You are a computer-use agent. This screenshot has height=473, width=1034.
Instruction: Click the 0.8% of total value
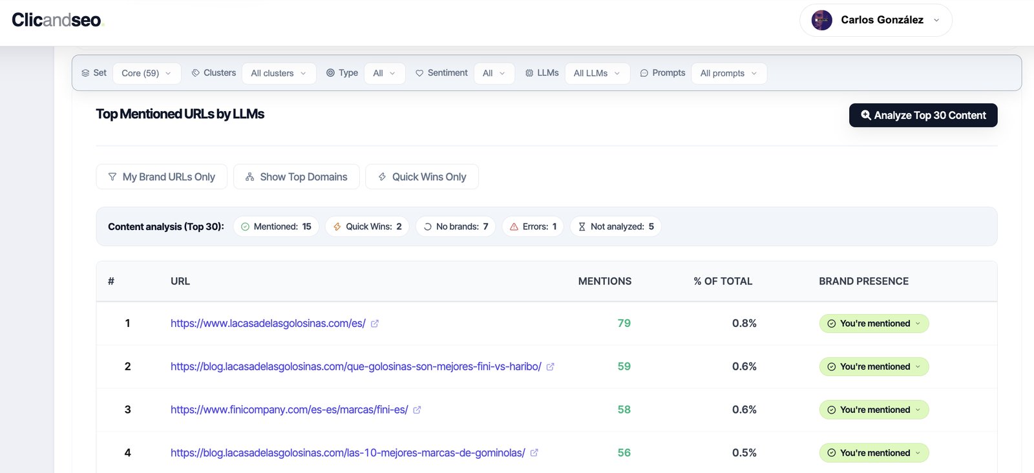(744, 323)
